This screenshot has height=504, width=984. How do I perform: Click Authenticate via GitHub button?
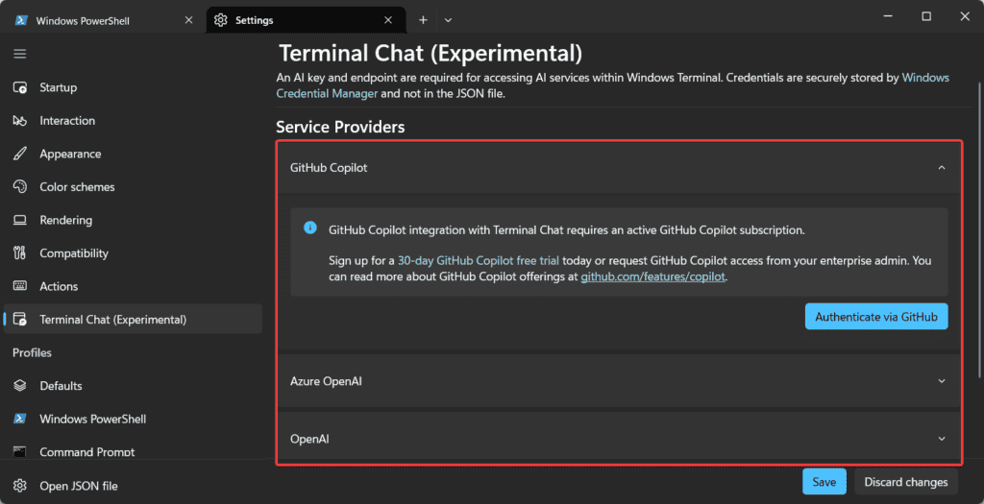[x=876, y=317]
